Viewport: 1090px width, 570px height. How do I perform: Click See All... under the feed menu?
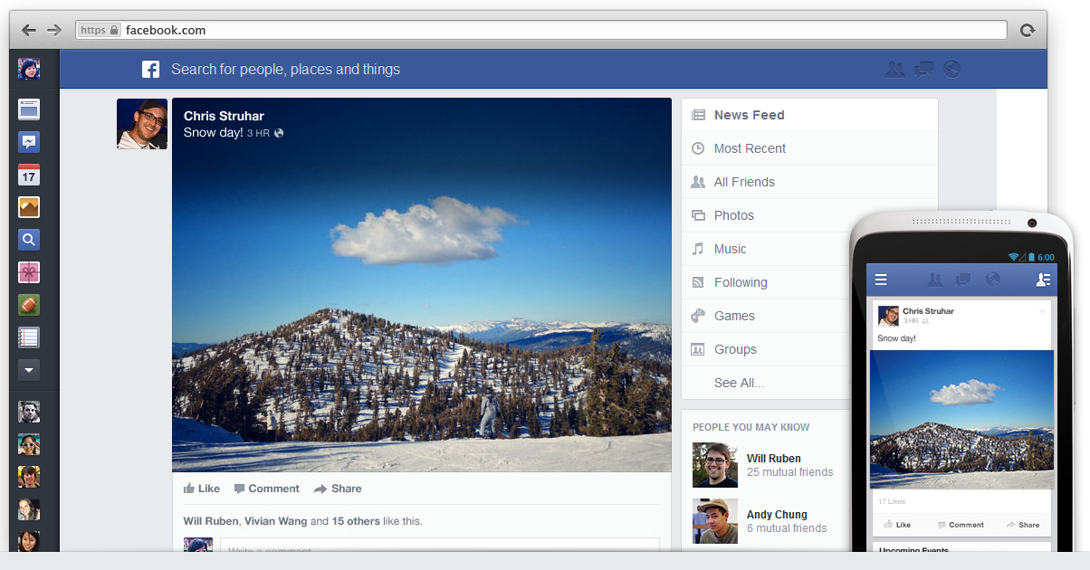coord(739,383)
